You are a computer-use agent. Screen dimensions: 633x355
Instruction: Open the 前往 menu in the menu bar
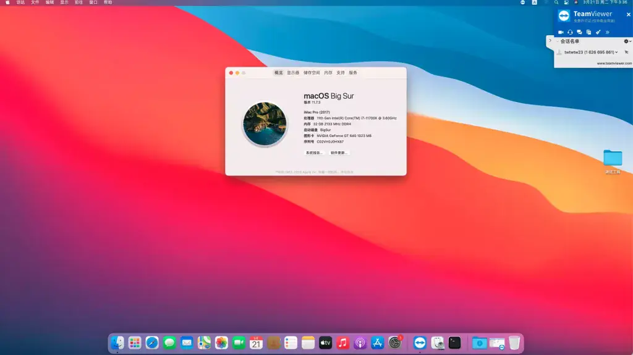tap(79, 2)
